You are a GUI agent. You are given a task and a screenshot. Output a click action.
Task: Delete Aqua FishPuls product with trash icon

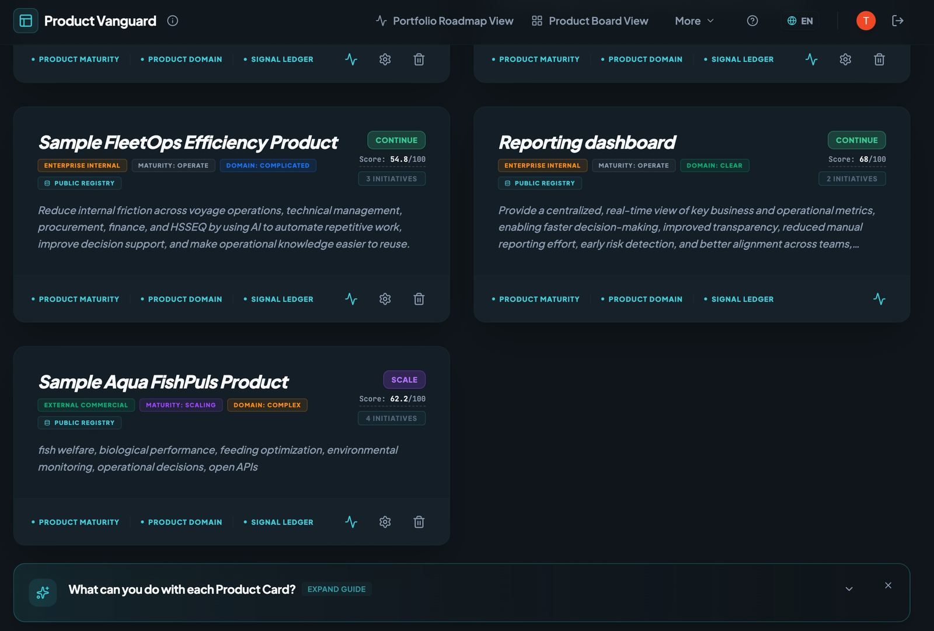(x=419, y=522)
